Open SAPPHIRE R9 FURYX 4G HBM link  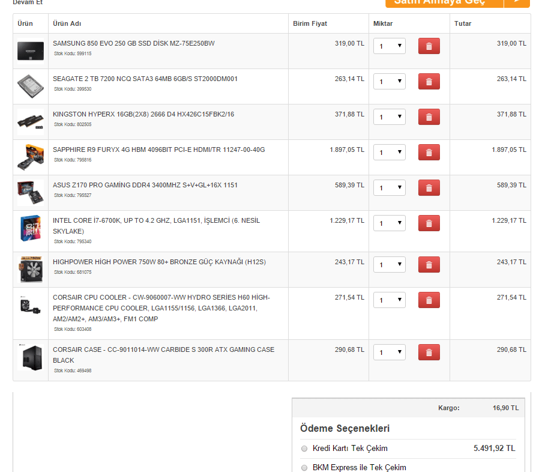pyautogui.click(x=158, y=150)
